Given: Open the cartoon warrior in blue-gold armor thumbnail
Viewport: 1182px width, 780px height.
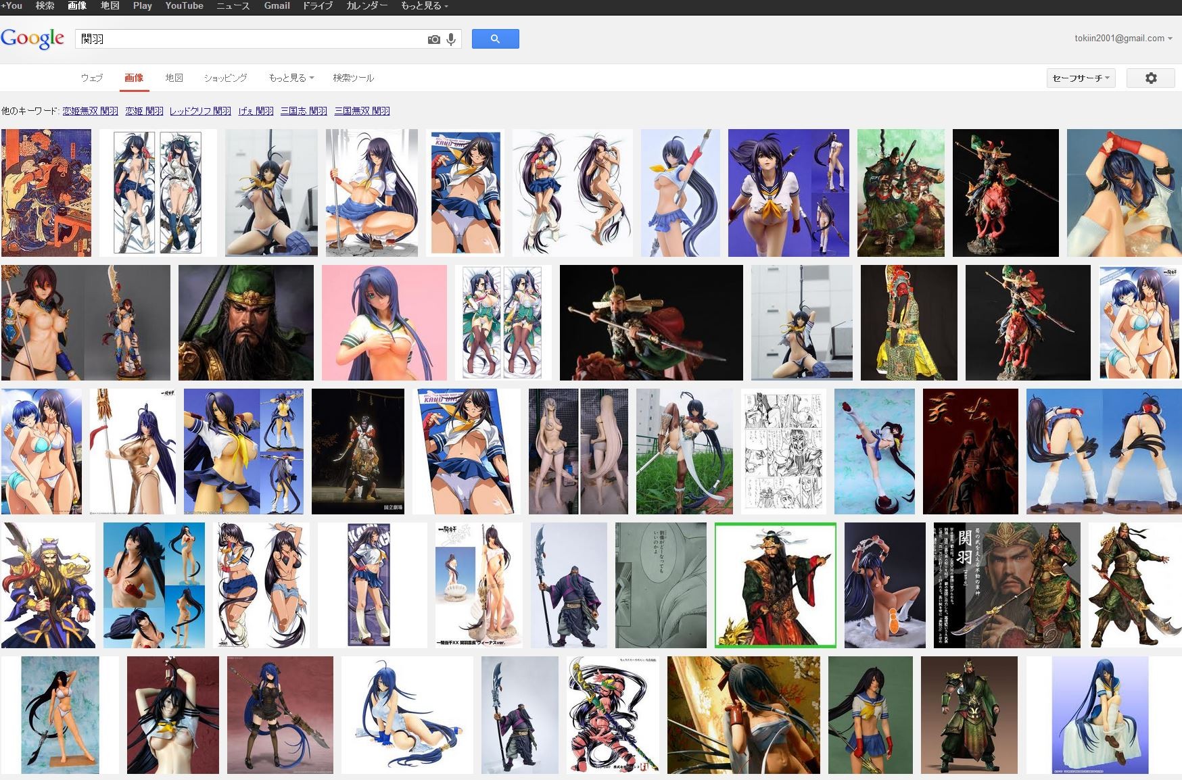Looking at the screenshot, I should coord(48,585).
